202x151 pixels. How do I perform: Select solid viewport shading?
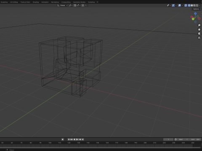coord(192,5)
